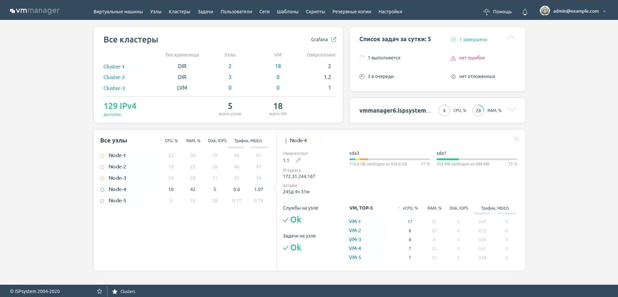Click the queued tasks clock icon
This screenshot has width=618, height=297.
[x=362, y=76]
